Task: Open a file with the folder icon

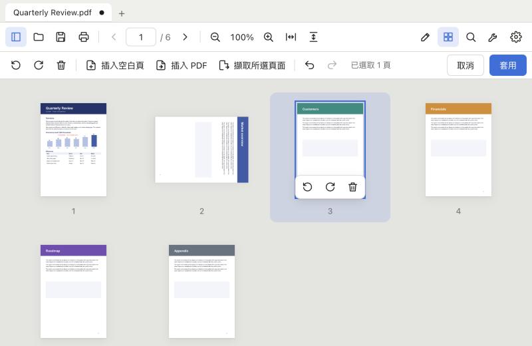Action: (39, 37)
